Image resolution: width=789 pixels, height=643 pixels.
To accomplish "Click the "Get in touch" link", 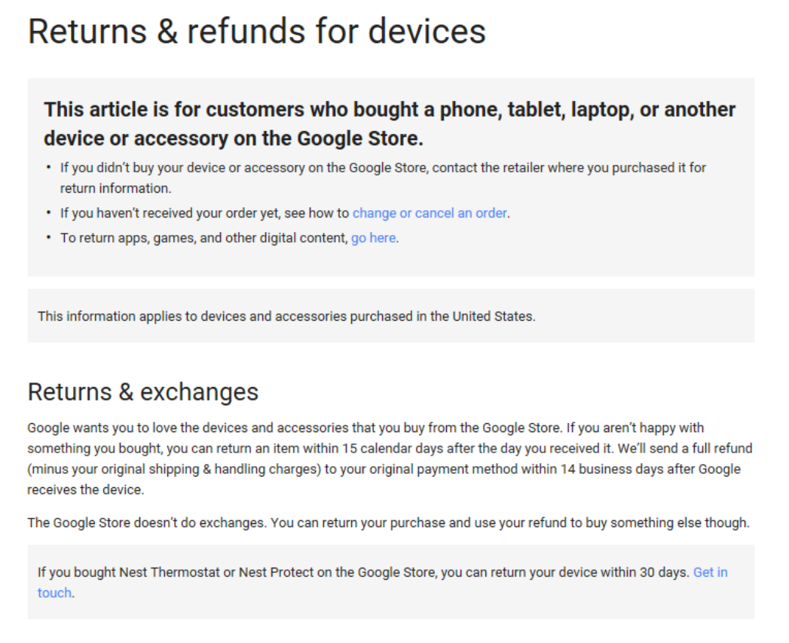I will pyautogui.click(x=382, y=582).
